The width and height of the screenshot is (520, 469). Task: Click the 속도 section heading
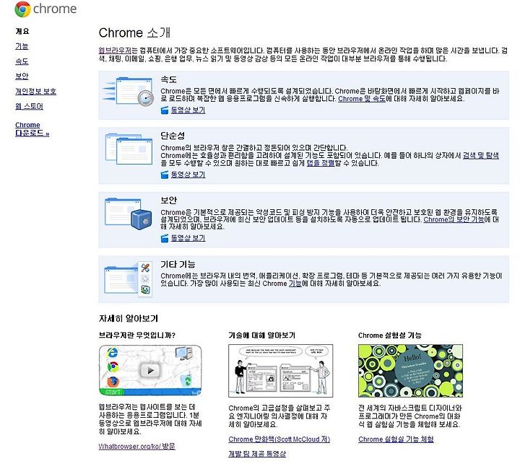click(x=168, y=79)
